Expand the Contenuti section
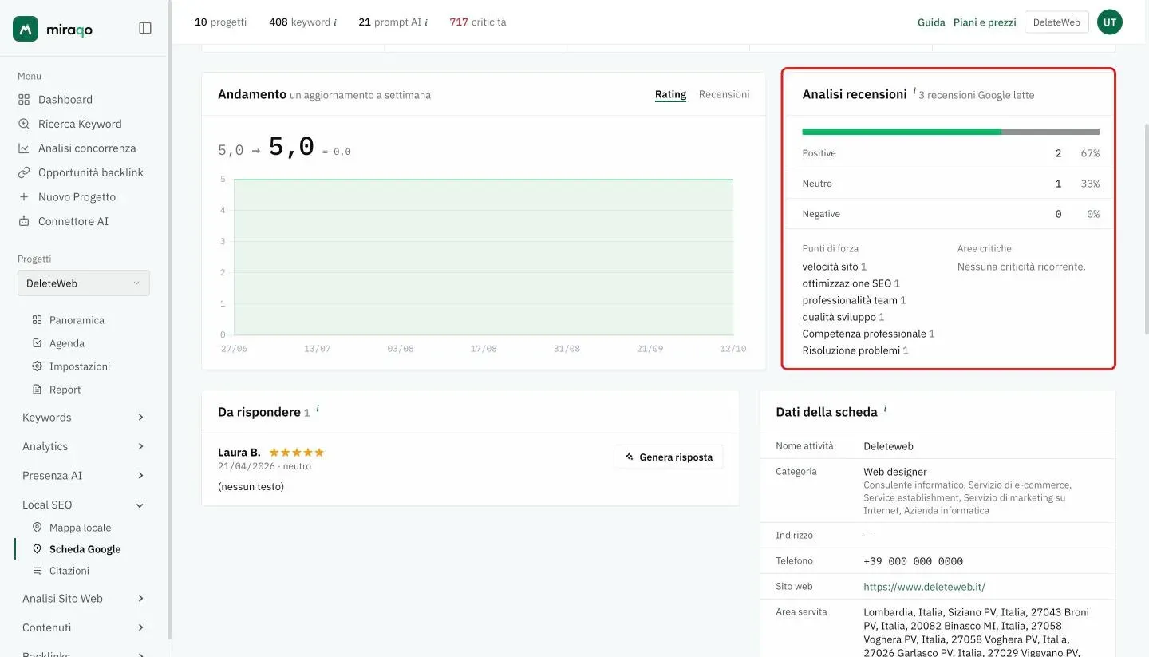This screenshot has height=657, width=1149. [84, 627]
